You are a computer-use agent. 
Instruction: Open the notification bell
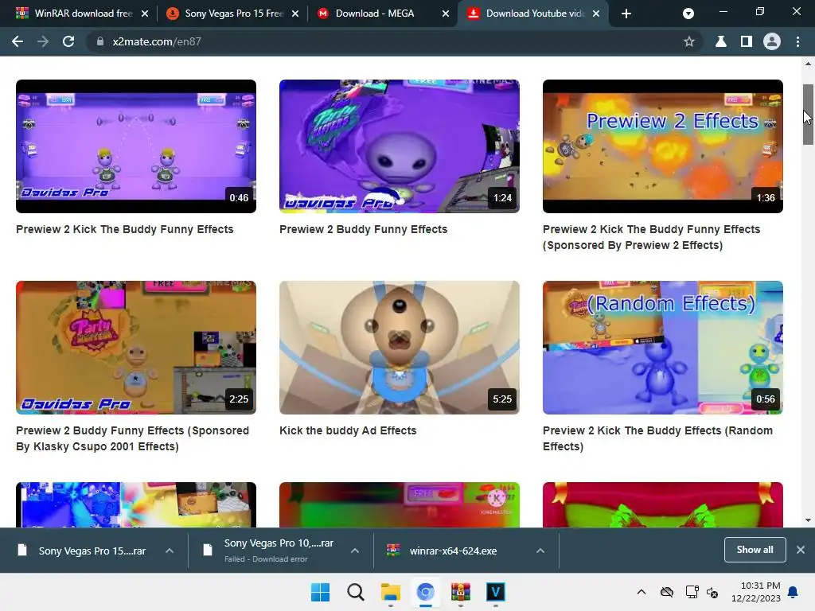point(794,592)
